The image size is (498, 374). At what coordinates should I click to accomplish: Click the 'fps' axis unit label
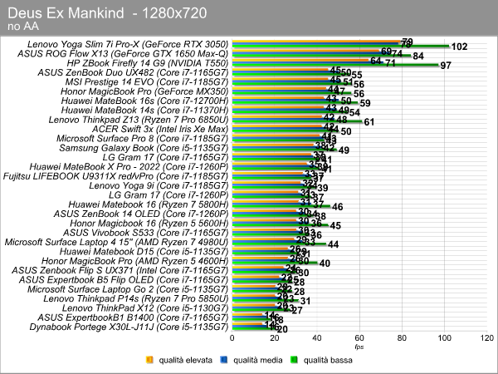359,347
